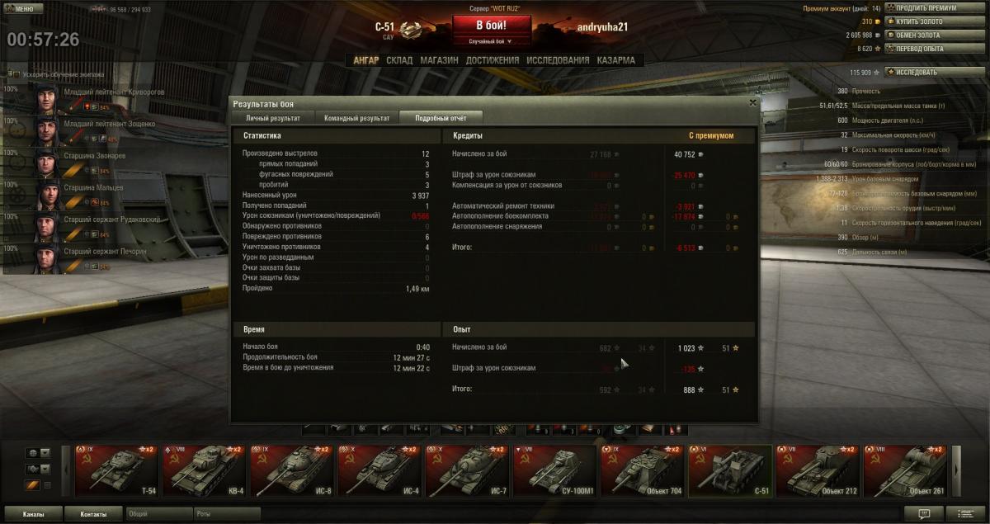
Task: Toggle accelerate crew training checkbox
Action: pyautogui.click(x=16, y=74)
